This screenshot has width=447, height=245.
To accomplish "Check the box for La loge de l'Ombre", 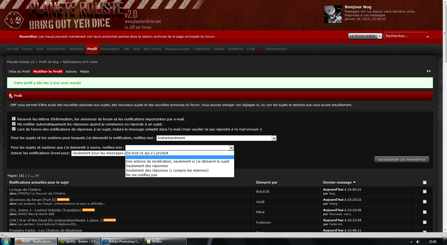I will 425,191.
